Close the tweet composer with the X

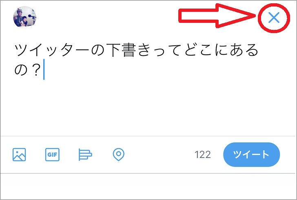tap(274, 18)
